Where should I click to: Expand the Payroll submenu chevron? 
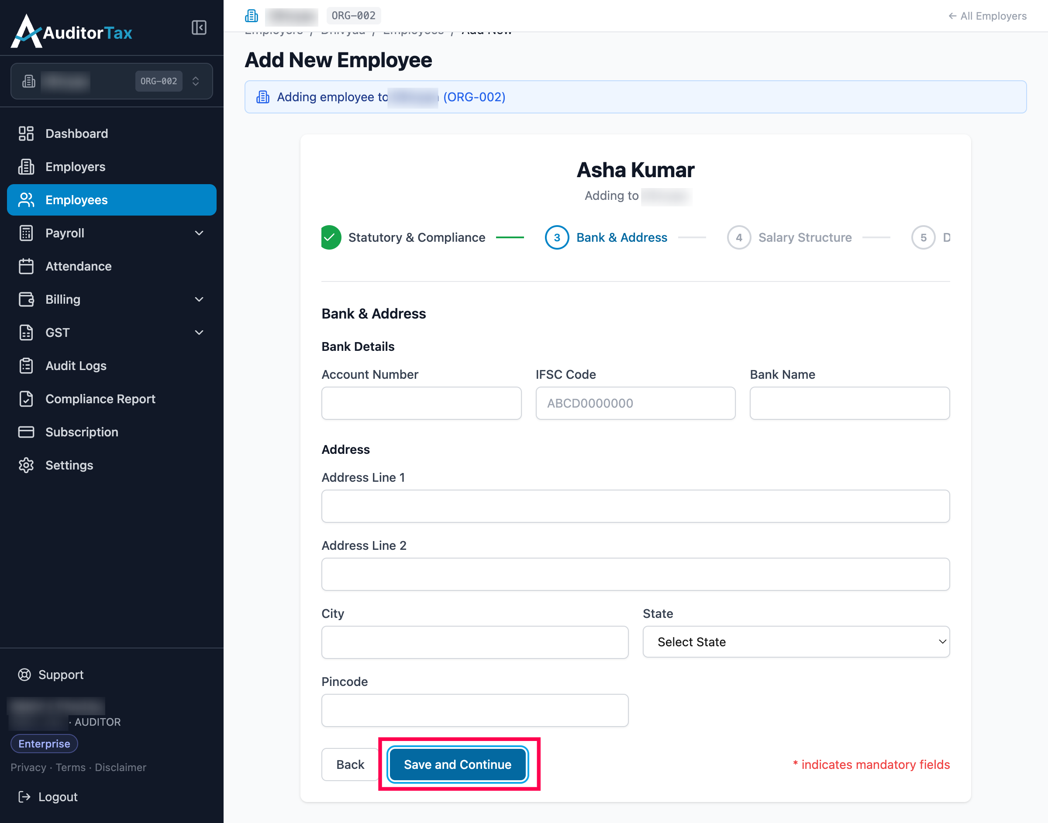click(199, 233)
